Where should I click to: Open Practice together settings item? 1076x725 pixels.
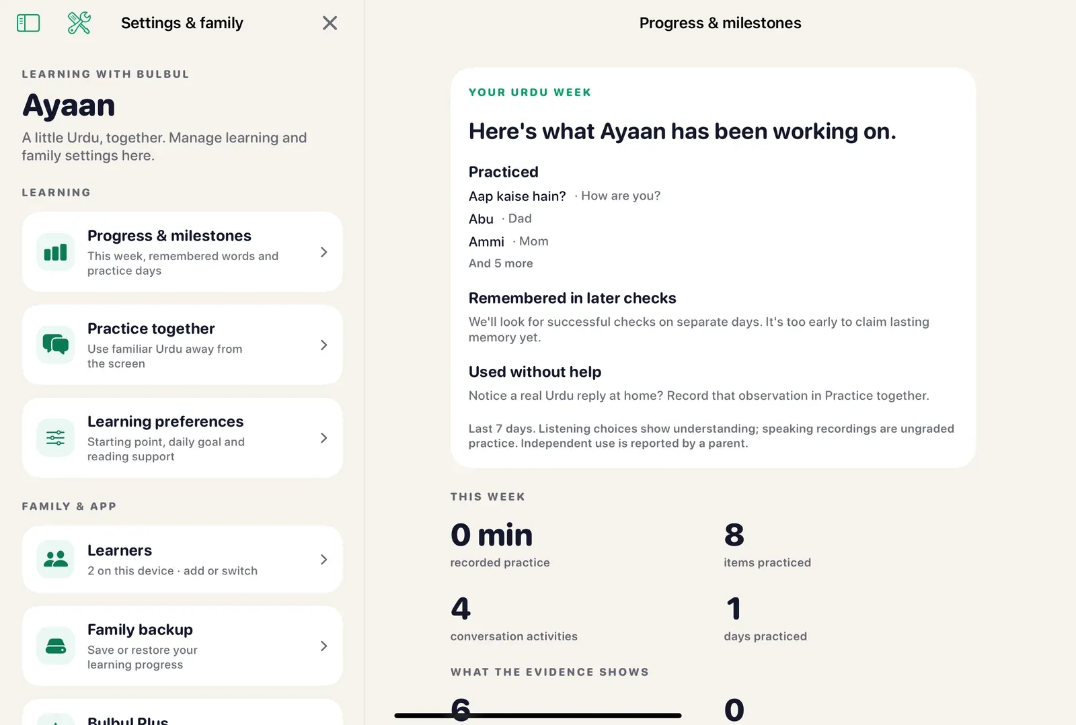coord(182,345)
